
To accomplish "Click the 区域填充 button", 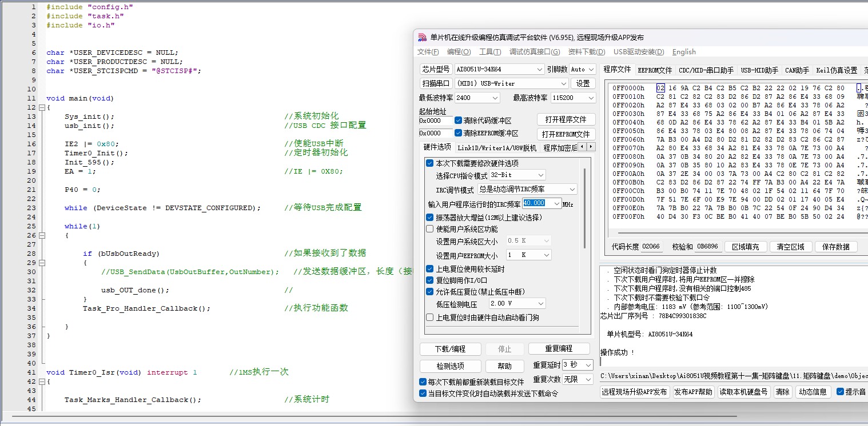I will tap(745, 247).
